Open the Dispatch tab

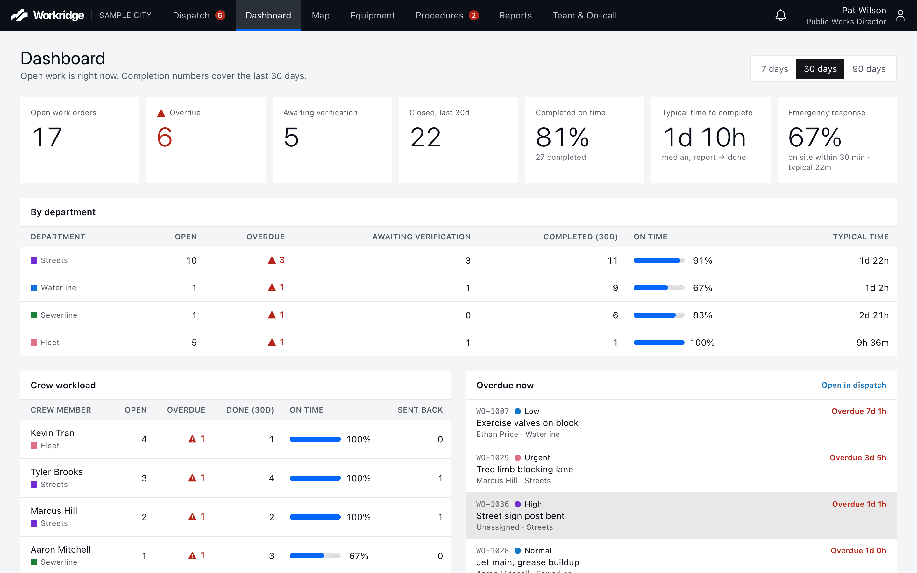tap(199, 15)
